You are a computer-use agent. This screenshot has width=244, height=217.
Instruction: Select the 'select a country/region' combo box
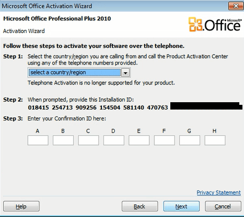pos(79,72)
